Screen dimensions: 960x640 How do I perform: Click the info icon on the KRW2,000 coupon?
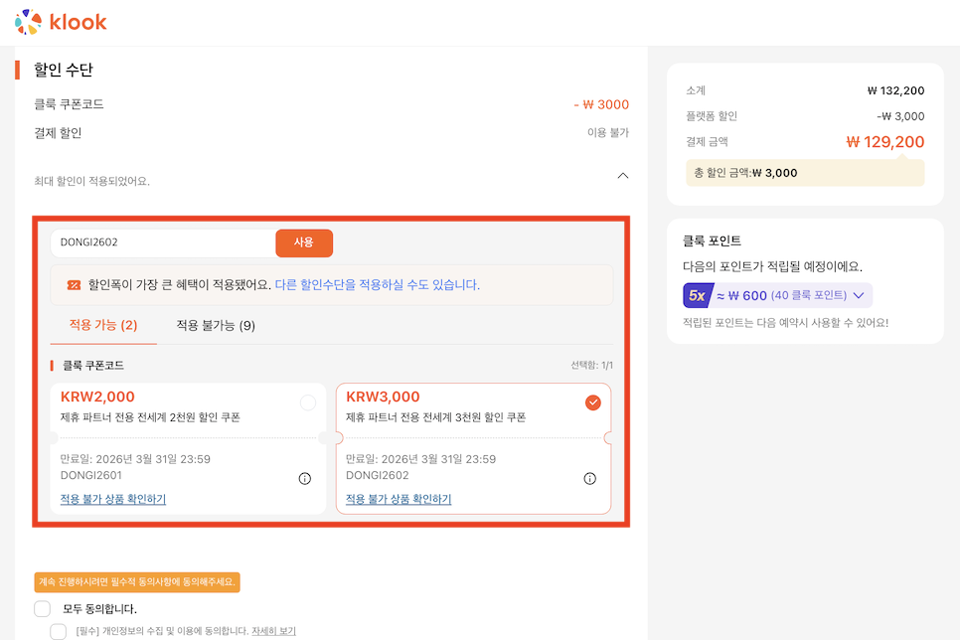[304, 478]
